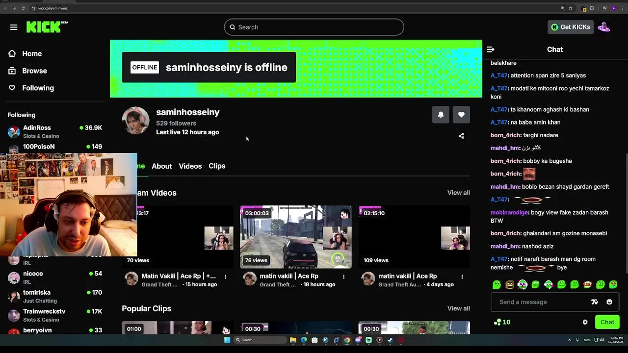The width and height of the screenshot is (628, 353).
Task: Click the KICK logo
Action: tap(47, 27)
